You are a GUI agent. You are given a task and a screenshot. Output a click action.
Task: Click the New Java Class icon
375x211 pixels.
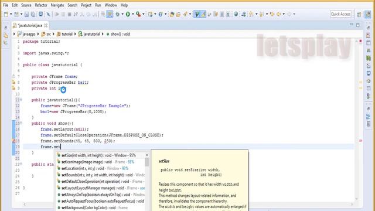click(x=161, y=14)
